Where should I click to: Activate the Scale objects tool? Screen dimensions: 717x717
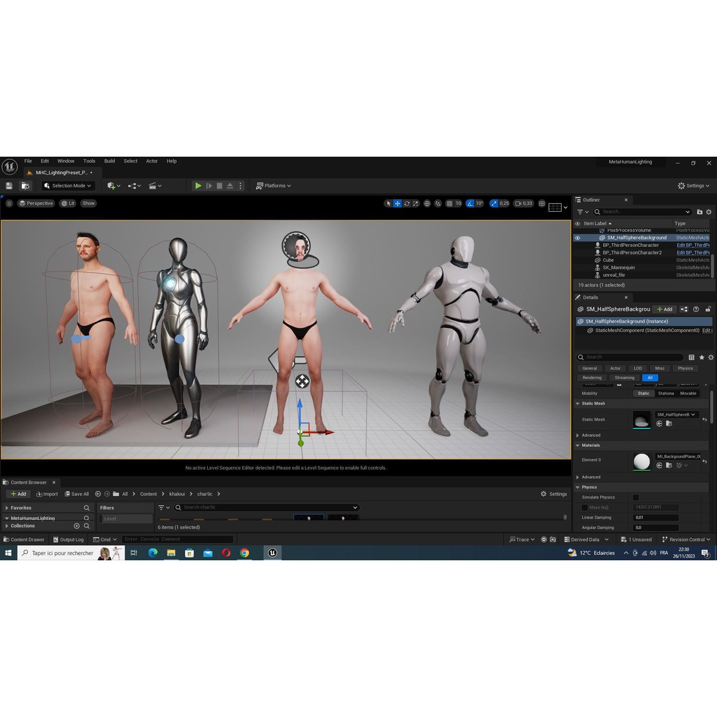[415, 204]
